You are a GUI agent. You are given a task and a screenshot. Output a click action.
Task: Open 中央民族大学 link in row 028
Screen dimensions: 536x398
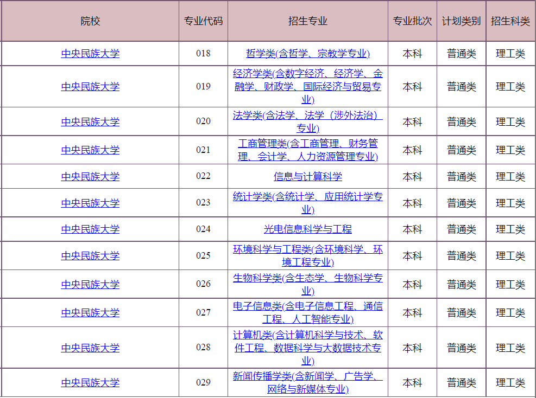point(90,348)
